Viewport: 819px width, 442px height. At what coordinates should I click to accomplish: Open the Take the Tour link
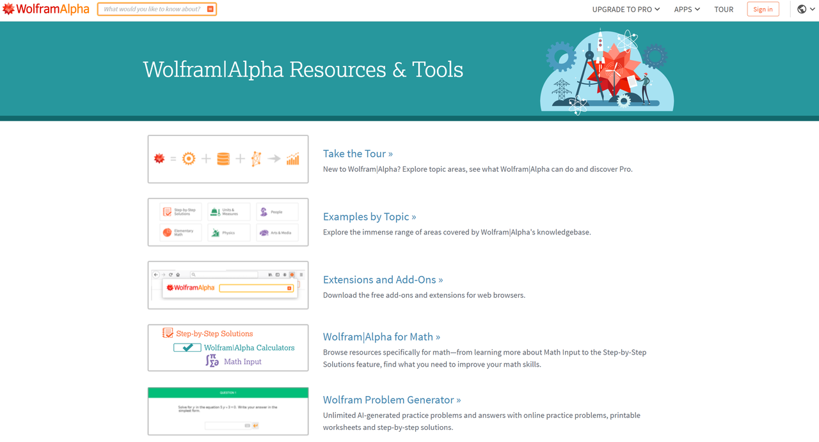click(358, 153)
